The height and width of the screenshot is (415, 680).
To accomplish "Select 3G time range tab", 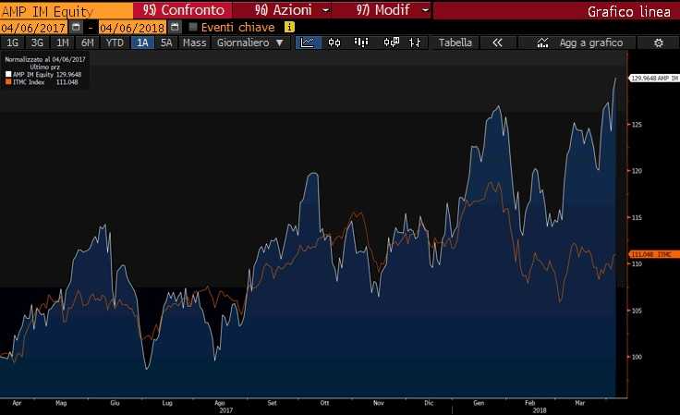I will (37, 43).
